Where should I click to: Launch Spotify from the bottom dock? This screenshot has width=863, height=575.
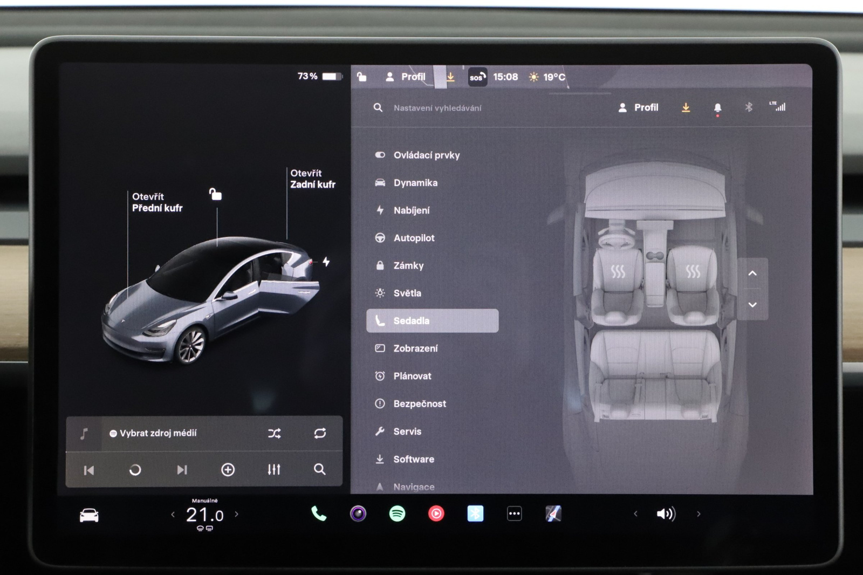click(x=398, y=514)
